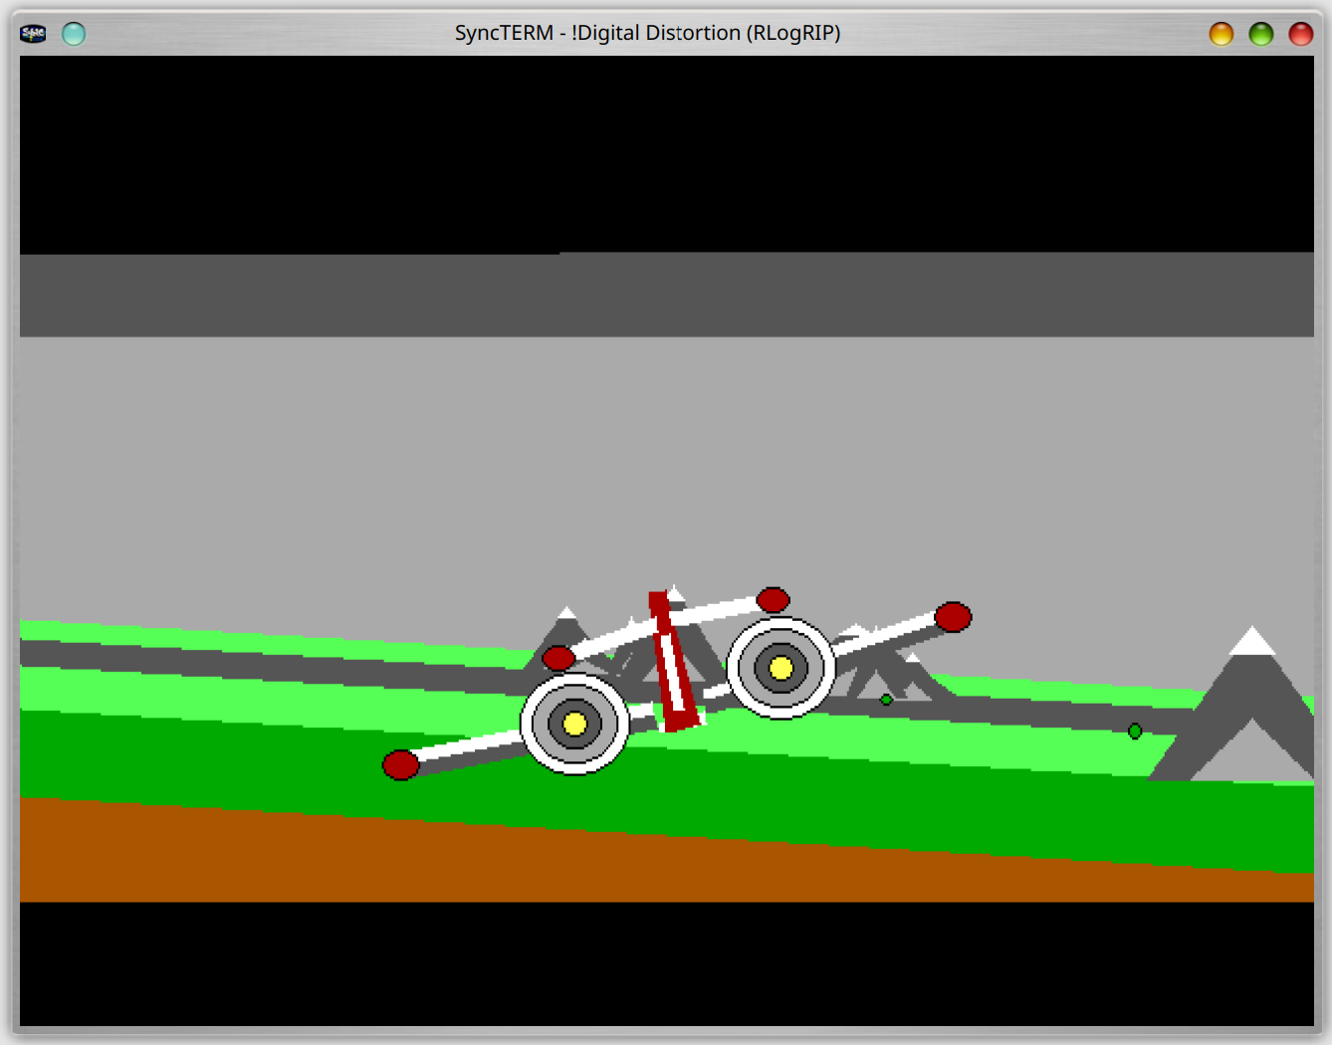Click the red ball just above the left wheel
Screen dimensions: 1332x1045
coord(558,658)
